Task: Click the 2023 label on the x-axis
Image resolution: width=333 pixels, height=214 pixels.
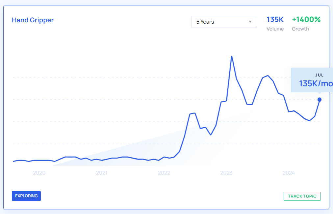Action: coord(226,173)
